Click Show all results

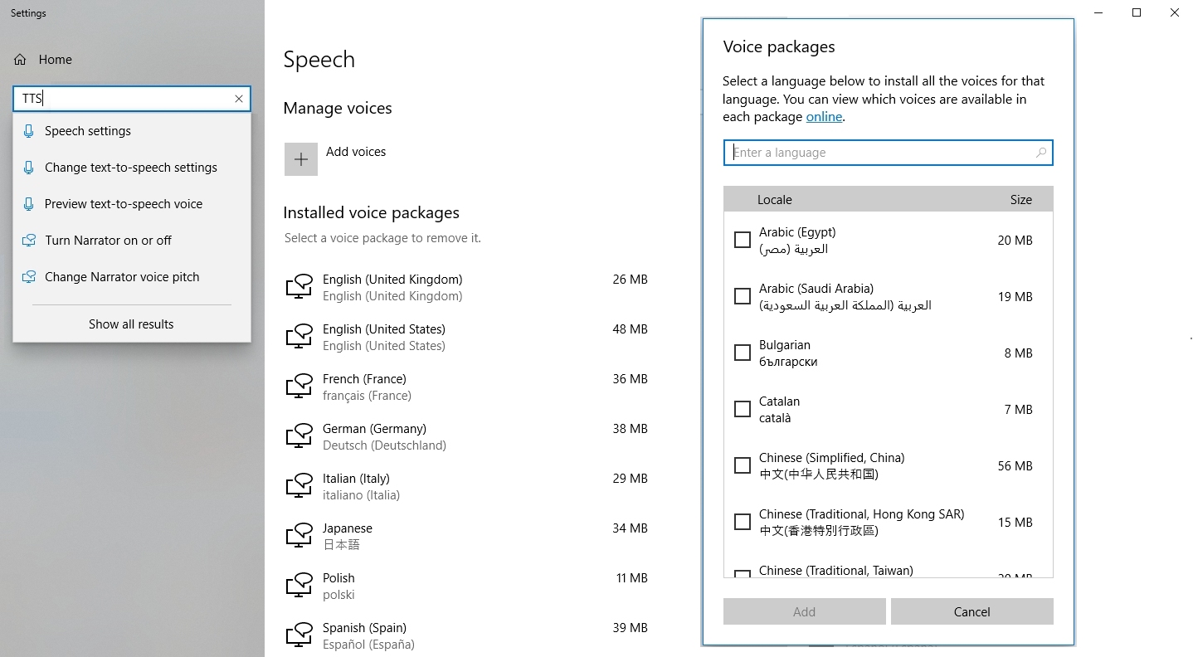pyautogui.click(x=131, y=324)
